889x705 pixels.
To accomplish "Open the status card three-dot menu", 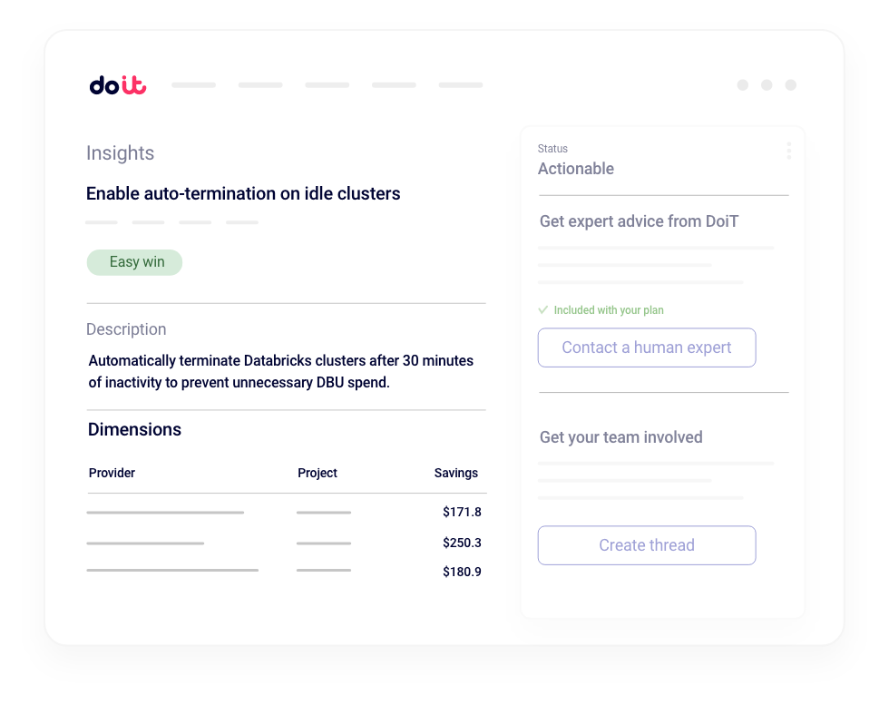I will [788, 151].
